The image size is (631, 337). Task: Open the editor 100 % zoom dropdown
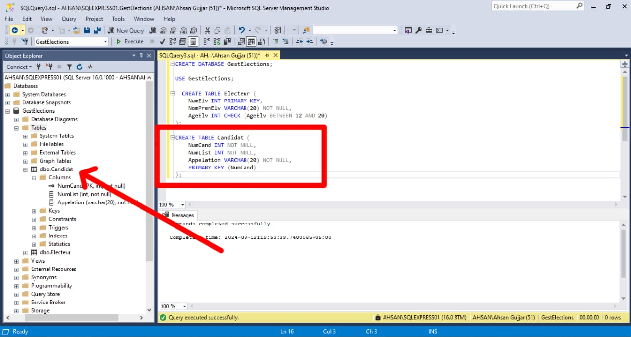click(183, 205)
